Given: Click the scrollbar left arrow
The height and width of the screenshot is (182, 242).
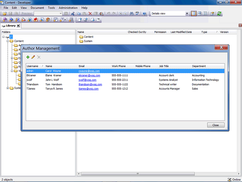Looking at the screenshot, I should pyautogui.click(x=79, y=174).
